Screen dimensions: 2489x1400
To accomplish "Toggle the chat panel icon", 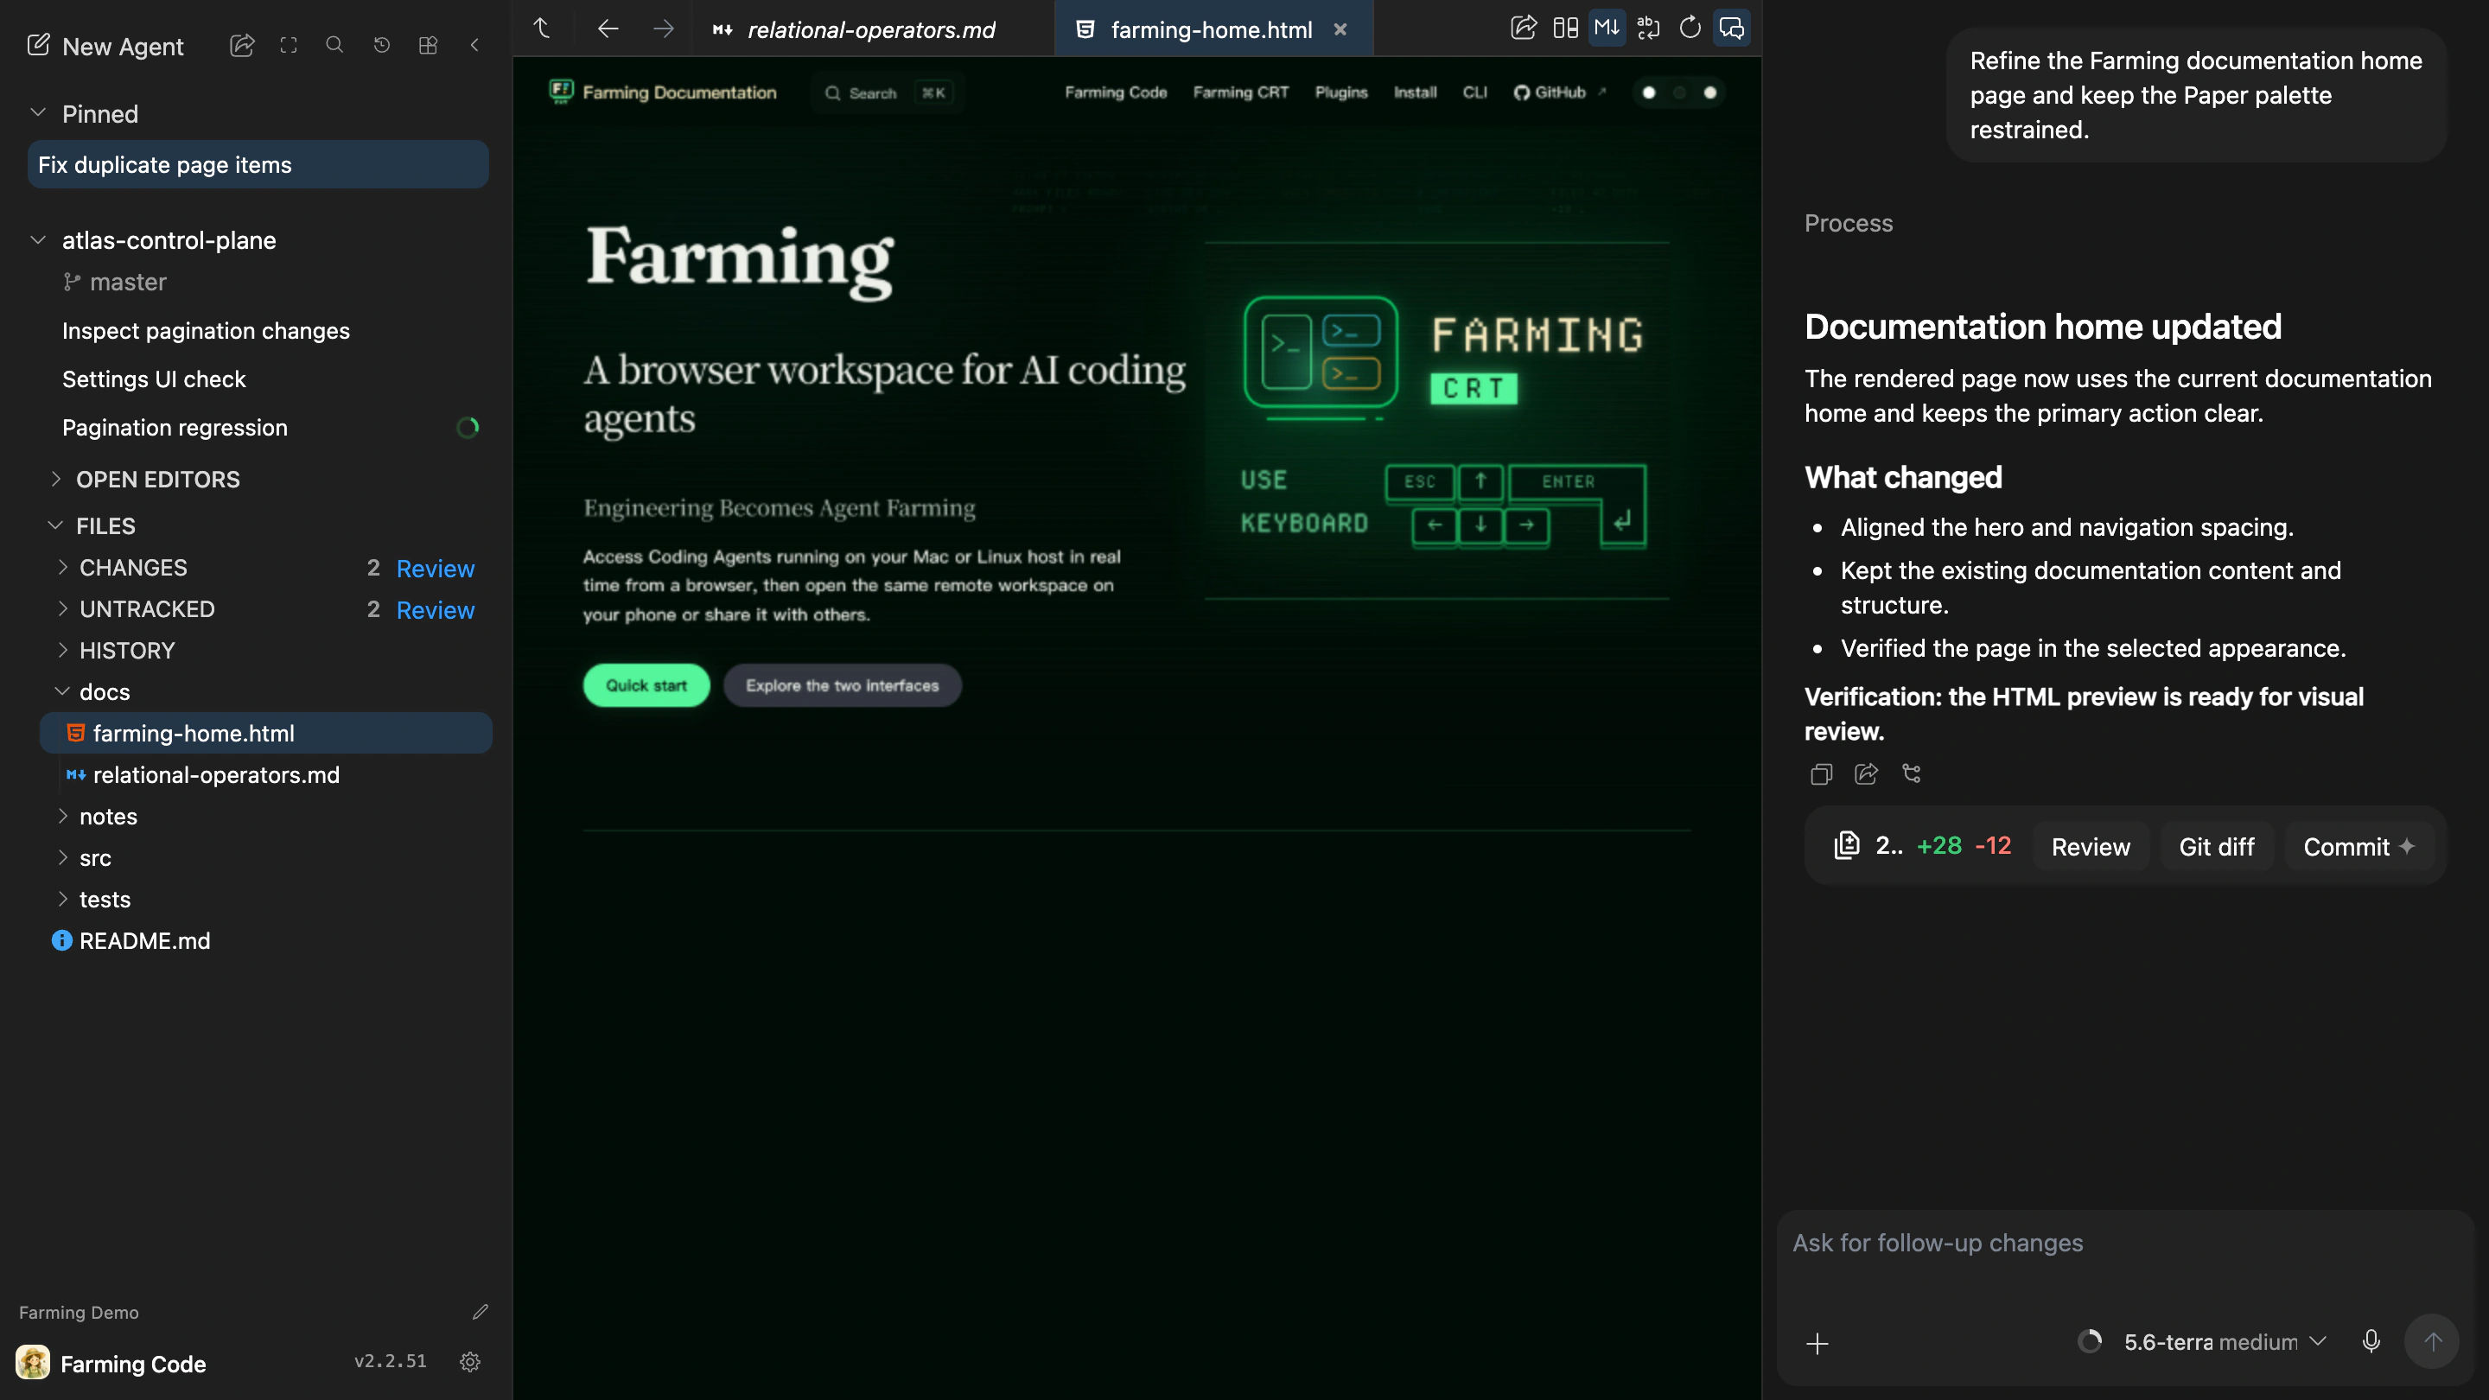I will [x=1731, y=28].
